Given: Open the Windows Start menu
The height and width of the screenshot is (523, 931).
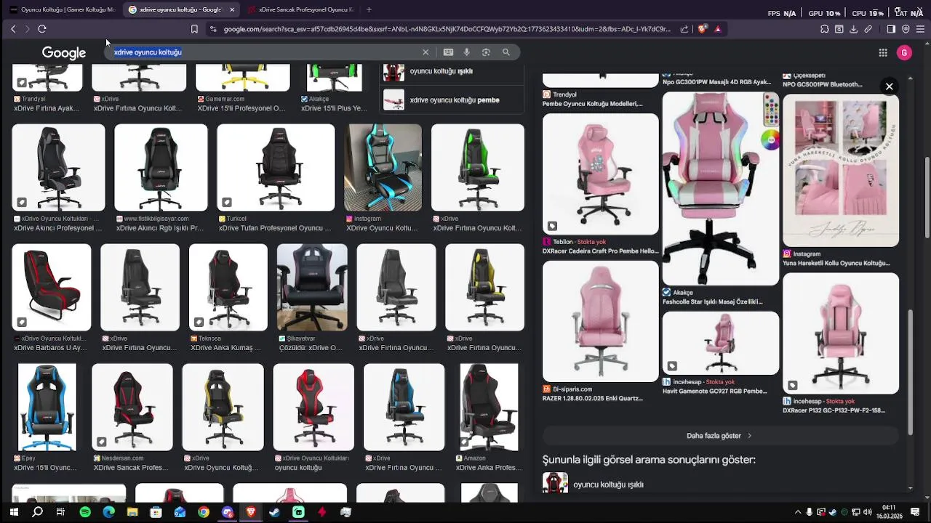Looking at the screenshot, I should (13, 512).
